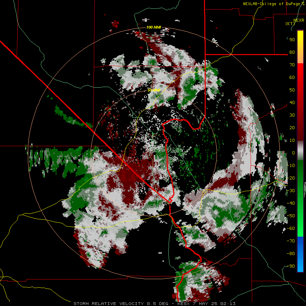The height and width of the screenshot is (306, 306).
Task: Select the 90 value on velocity scale
Action: point(292,40)
